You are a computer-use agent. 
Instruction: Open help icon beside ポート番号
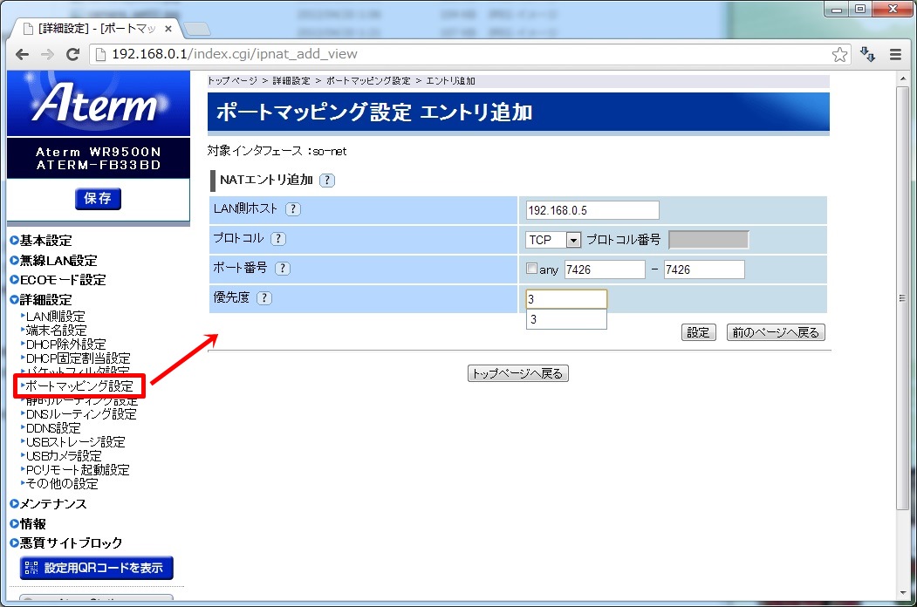tap(283, 268)
